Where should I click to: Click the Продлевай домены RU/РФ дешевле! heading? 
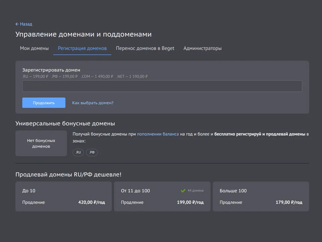68,174
